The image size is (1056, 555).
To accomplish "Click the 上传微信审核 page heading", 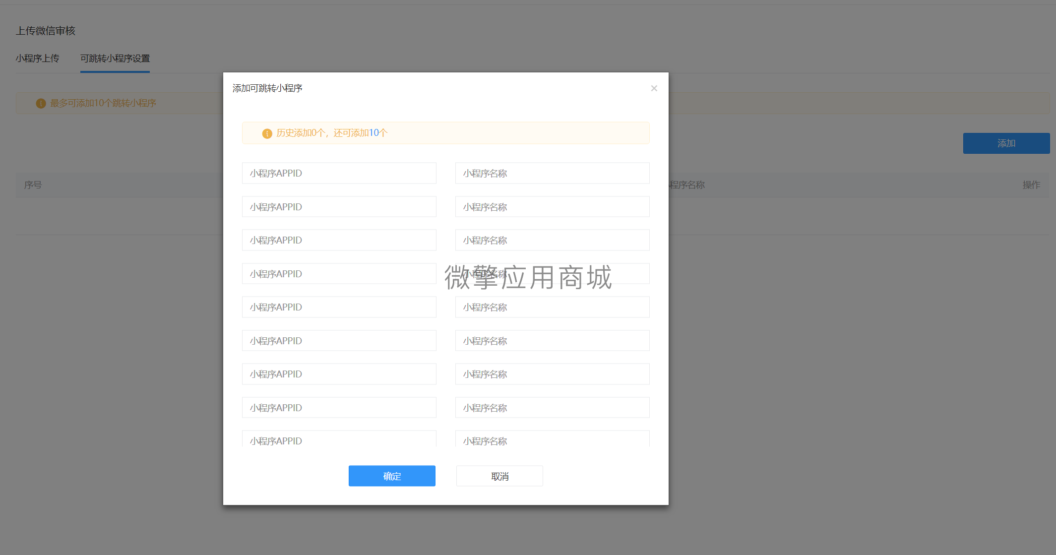I will click(x=46, y=31).
